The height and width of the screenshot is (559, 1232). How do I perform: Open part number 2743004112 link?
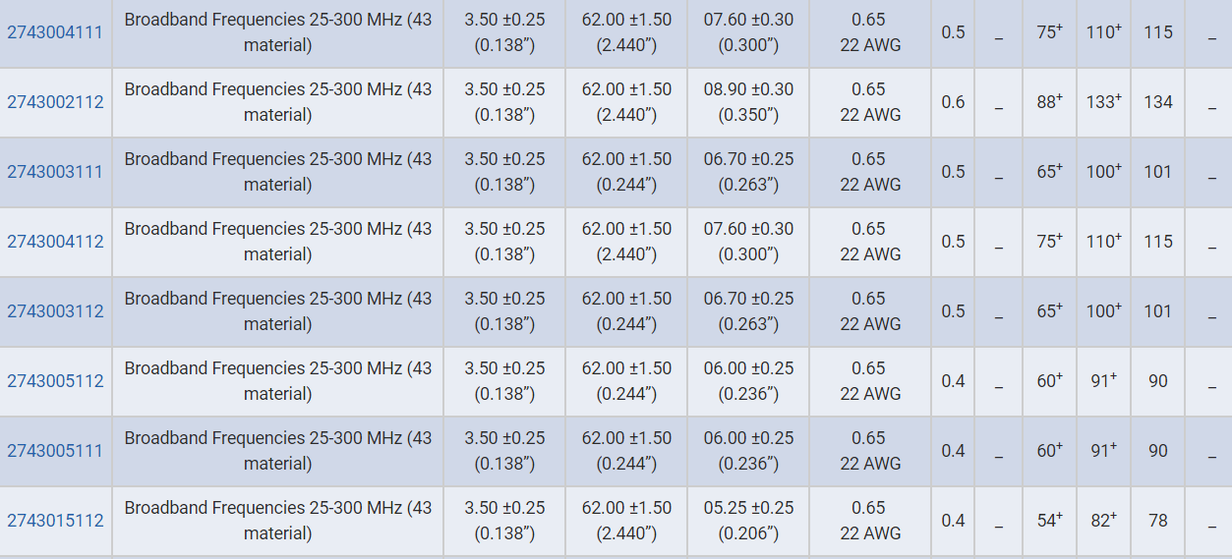55,242
